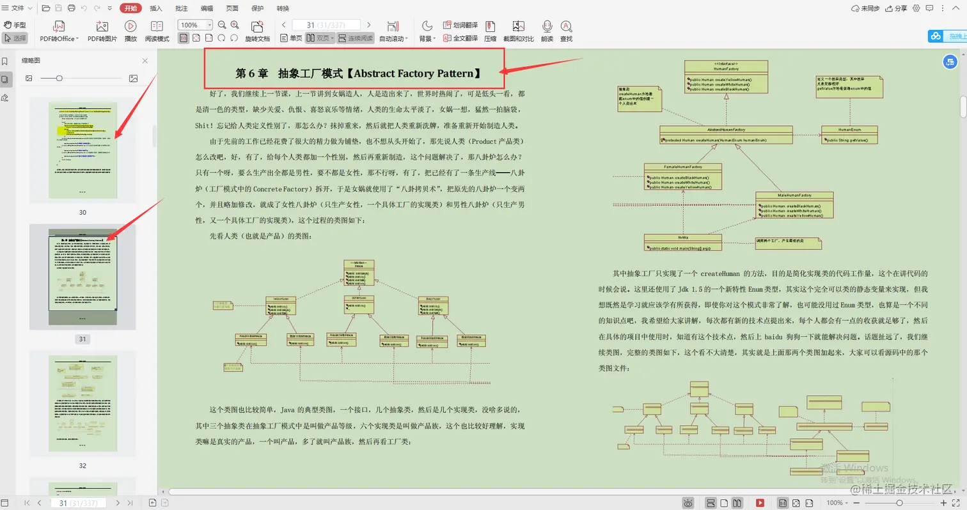This screenshot has height=510, width=967.
Task: Jump to first page in status bar
Action: tap(27, 503)
